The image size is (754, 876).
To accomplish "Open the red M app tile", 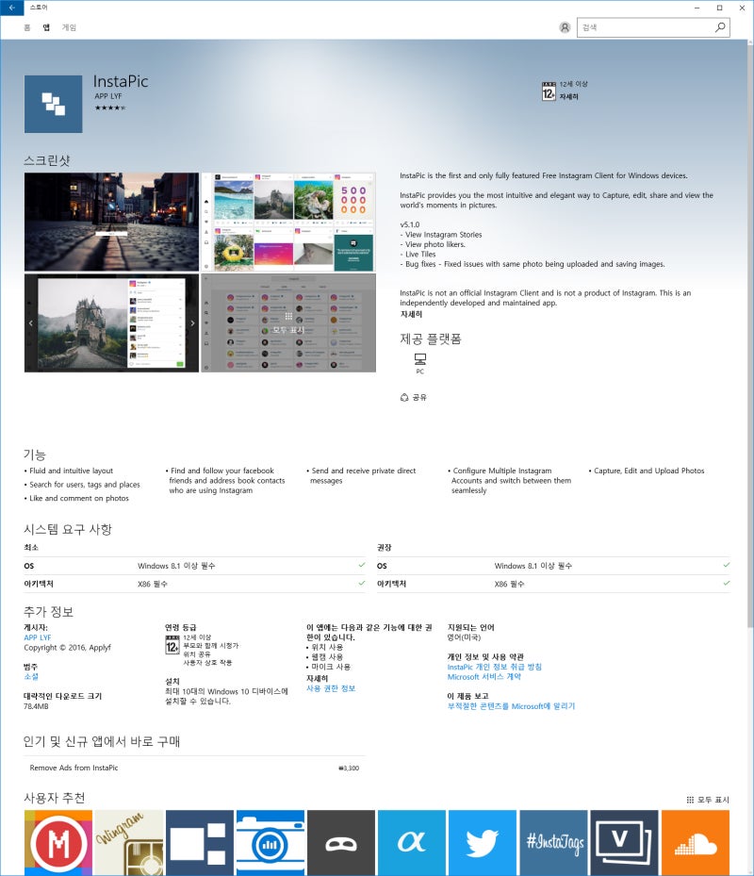I will click(x=58, y=842).
